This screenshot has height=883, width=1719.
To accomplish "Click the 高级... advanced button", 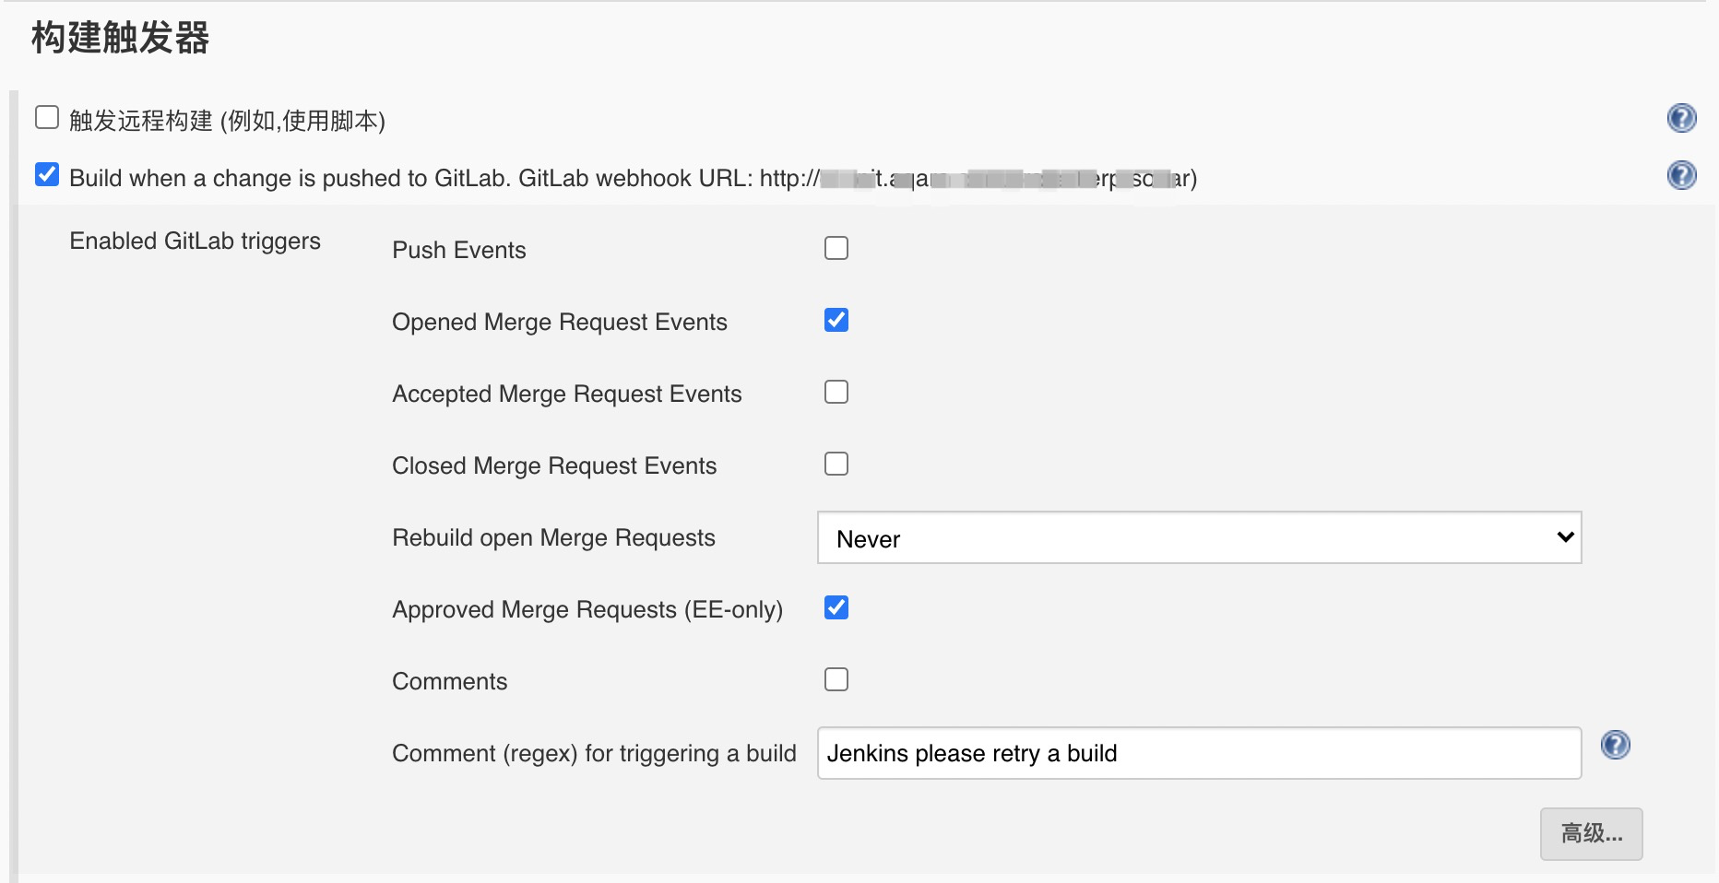I will pyautogui.click(x=1591, y=834).
